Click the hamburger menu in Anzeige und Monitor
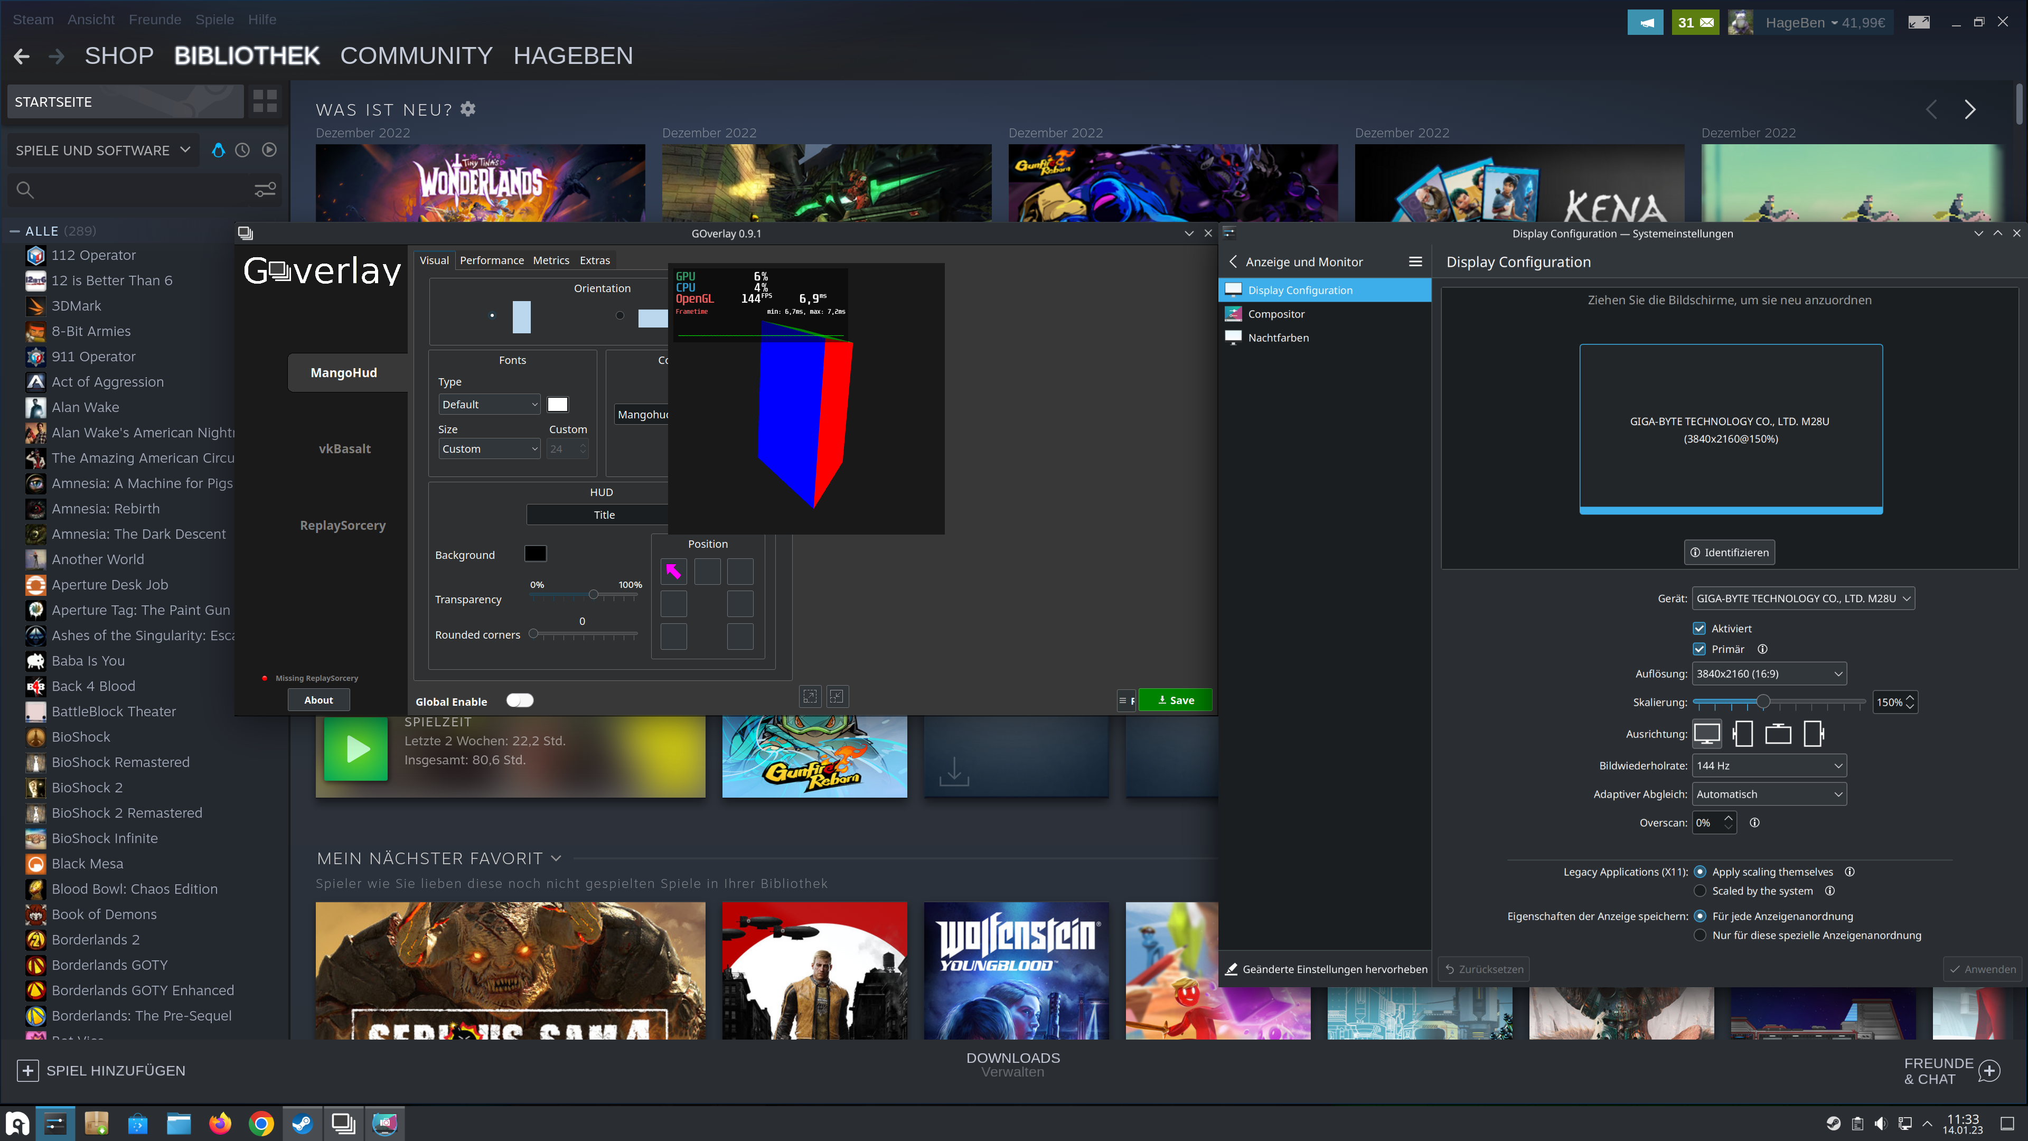Image resolution: width=2028 pixels, height=1141 pixels. click(1415, 261)
